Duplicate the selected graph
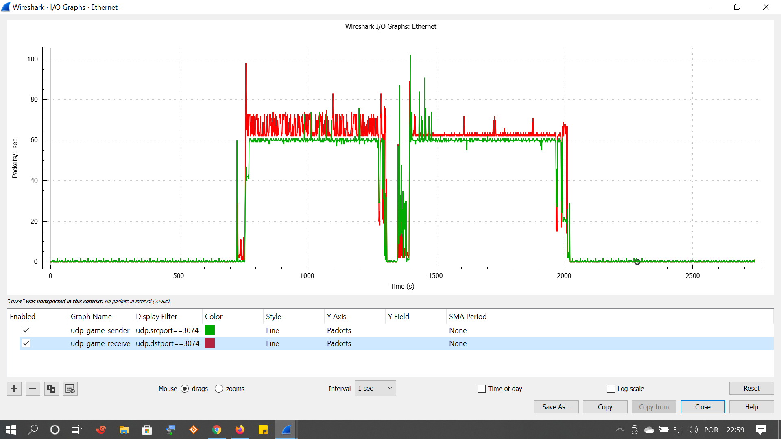 pos(51,389)
